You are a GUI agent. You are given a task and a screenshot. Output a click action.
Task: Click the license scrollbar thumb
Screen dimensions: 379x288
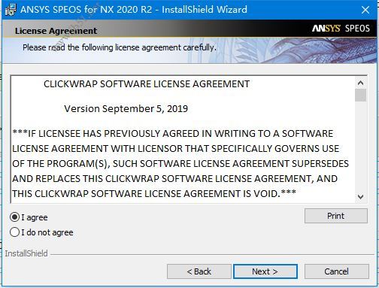pyautogui.click(x=360, y=95)
